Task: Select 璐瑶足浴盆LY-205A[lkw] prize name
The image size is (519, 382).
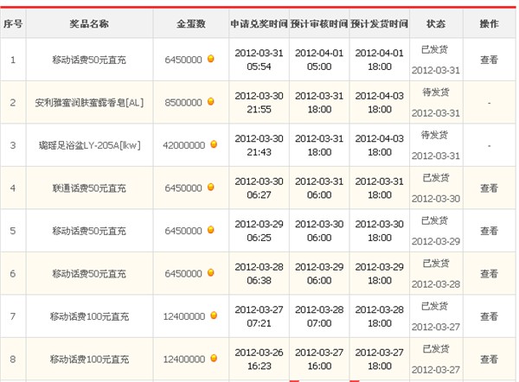Action: (89, 145)
